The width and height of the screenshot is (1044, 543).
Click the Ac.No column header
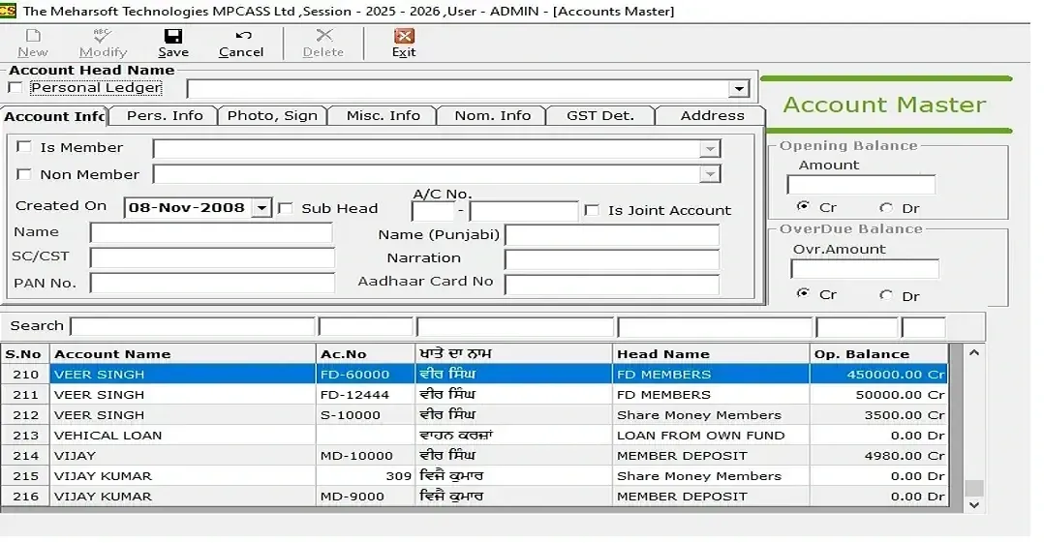click(x=365, y=354)
